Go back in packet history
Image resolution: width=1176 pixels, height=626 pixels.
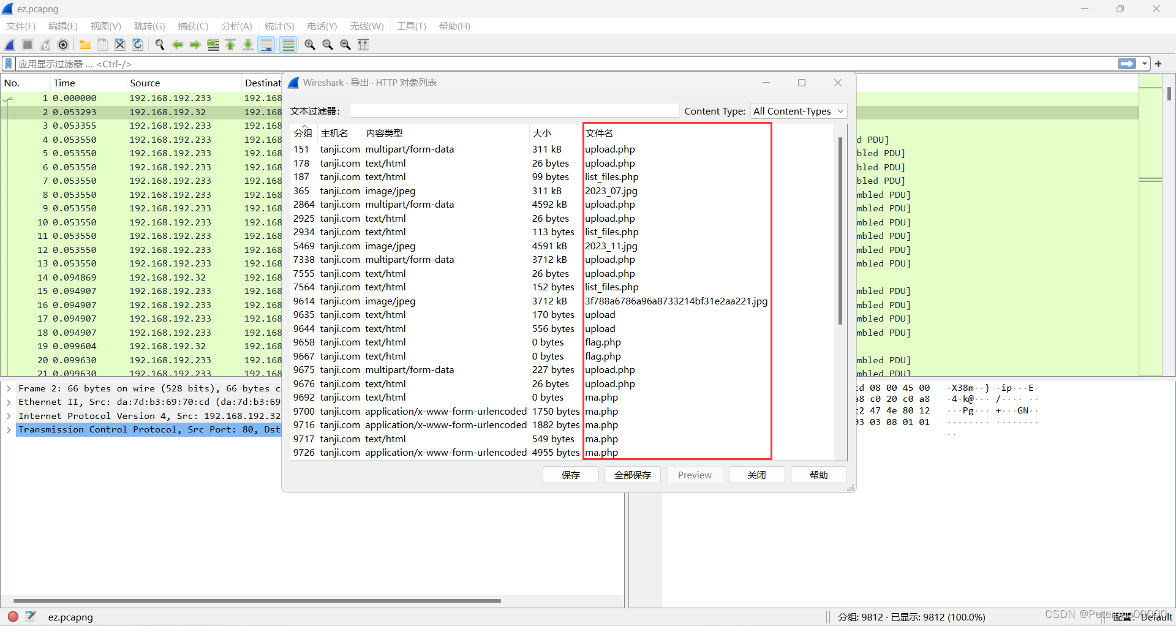click(x=178, y=44)
